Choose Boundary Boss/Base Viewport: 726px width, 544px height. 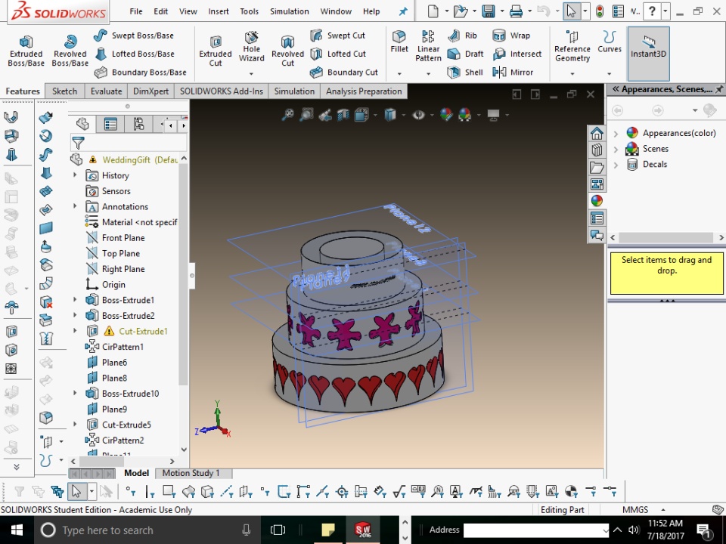click(141, 73)
